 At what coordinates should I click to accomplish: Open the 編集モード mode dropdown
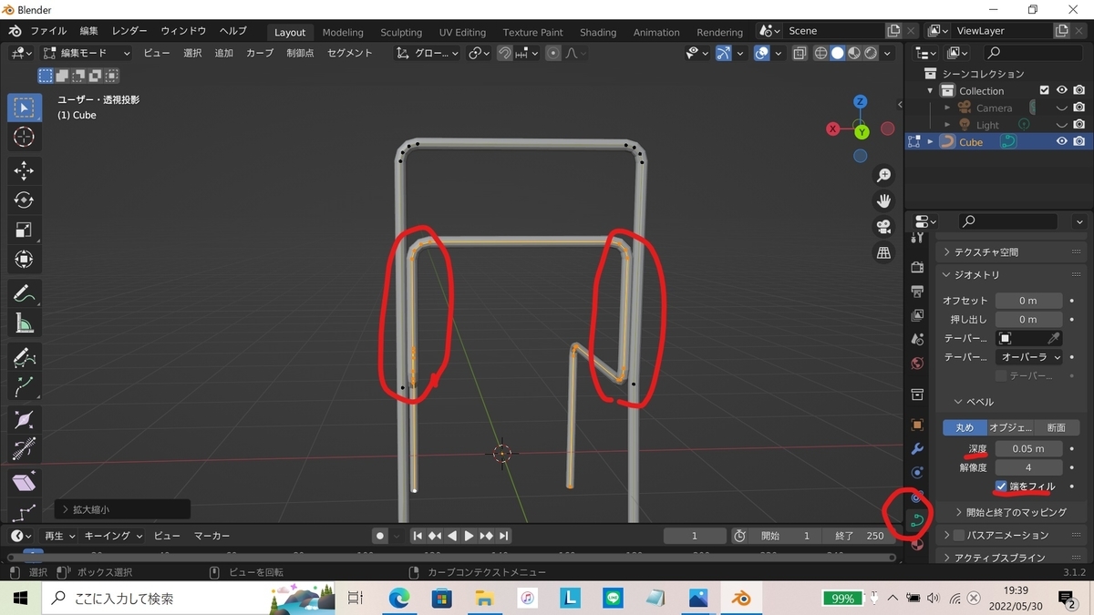click(87, 53)
